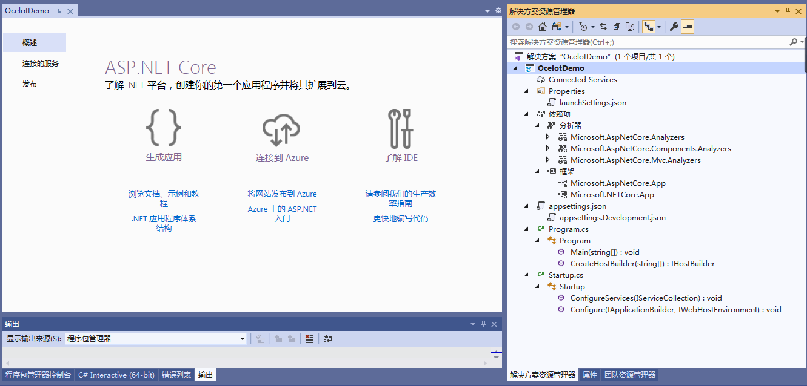Open 请参阅我们的生产效率指南 link
The width and height of the screenshot is (807, 386).
401,198
